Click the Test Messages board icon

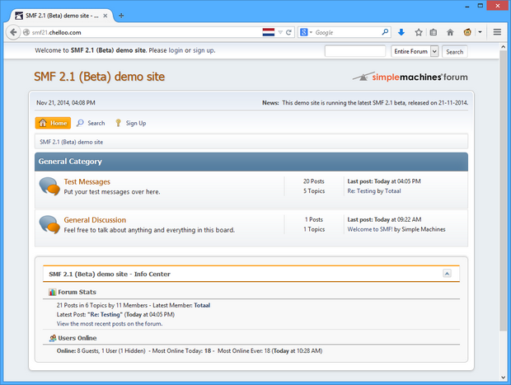tap(49, 186)
